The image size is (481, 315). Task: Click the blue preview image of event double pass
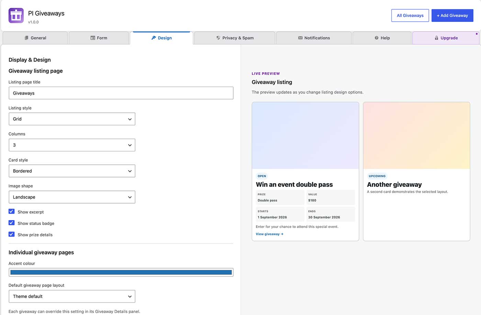click(305, 135)
